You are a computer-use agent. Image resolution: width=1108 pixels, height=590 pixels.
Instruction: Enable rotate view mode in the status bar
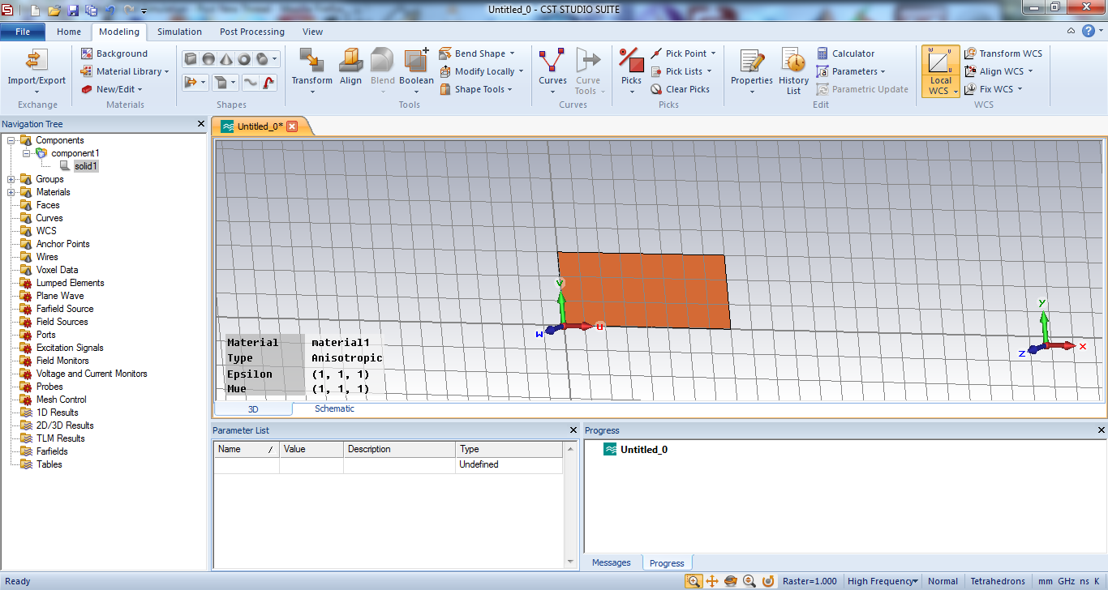729,580
